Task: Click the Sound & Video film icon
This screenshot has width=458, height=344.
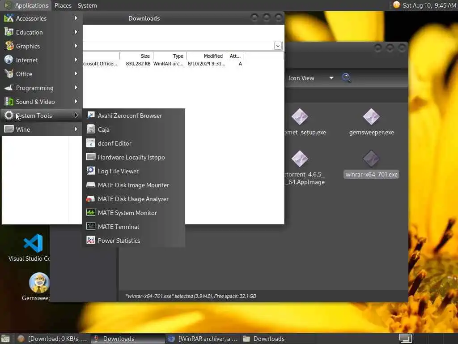Action: 9,102
